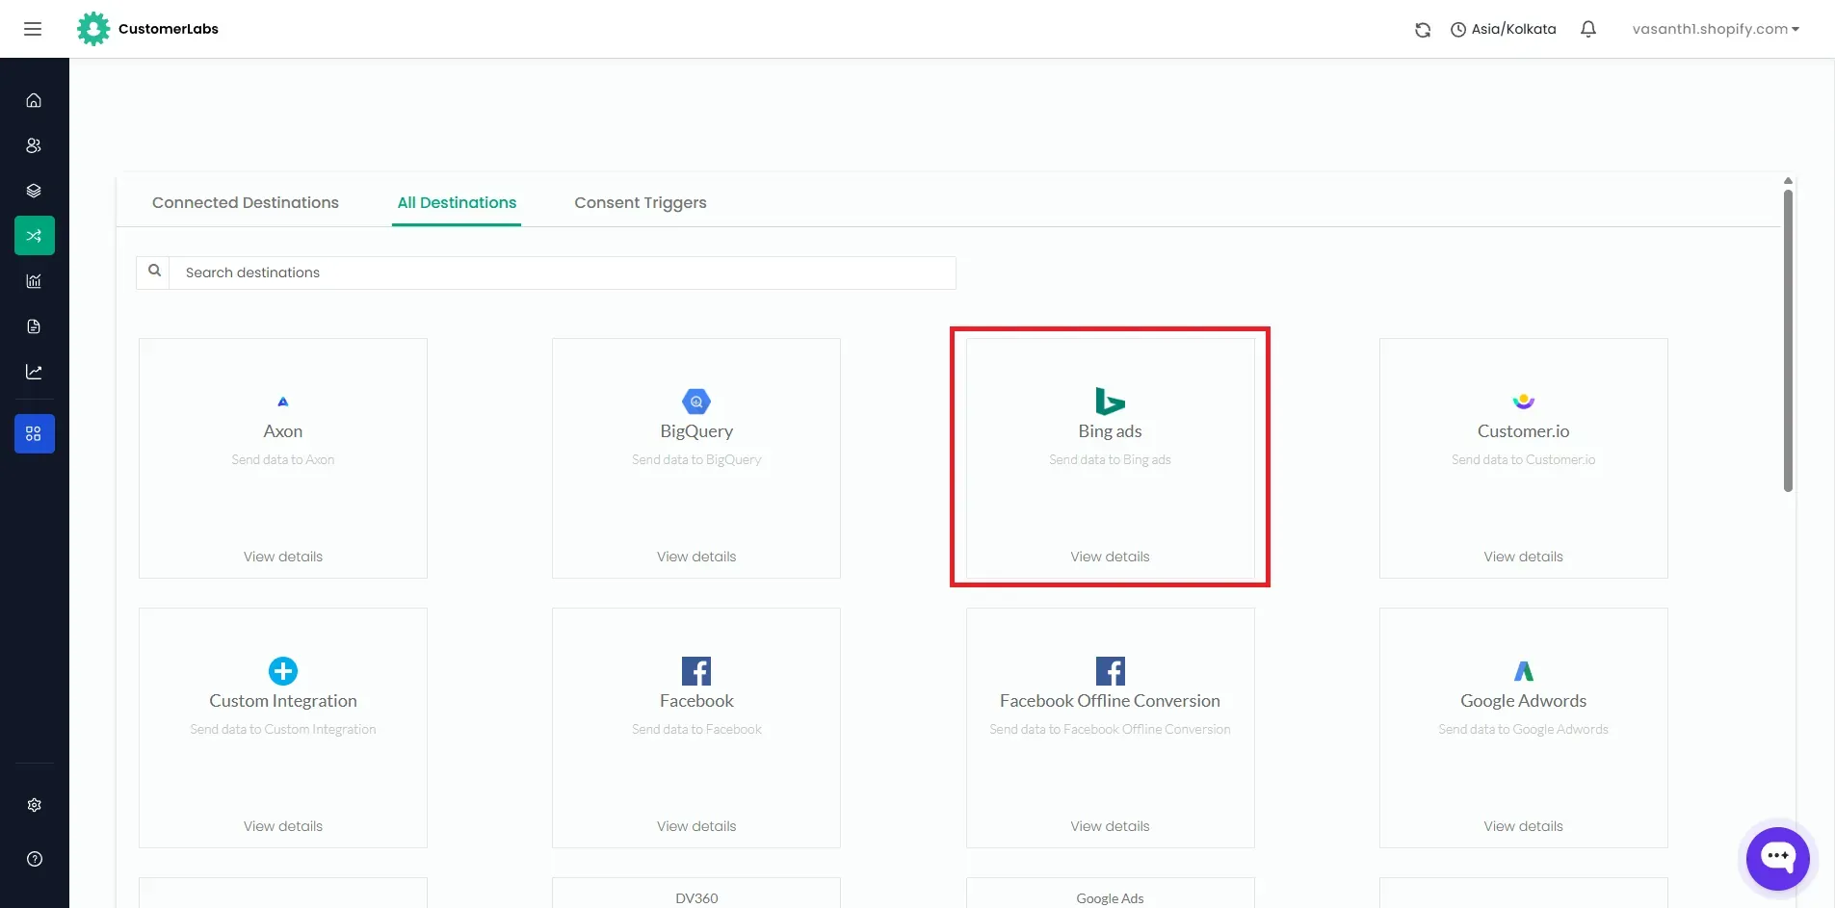Click the destinations list vertical scrollbar
The width and height of the screenshot is (1835, 908).
[x=1788, y=340]
